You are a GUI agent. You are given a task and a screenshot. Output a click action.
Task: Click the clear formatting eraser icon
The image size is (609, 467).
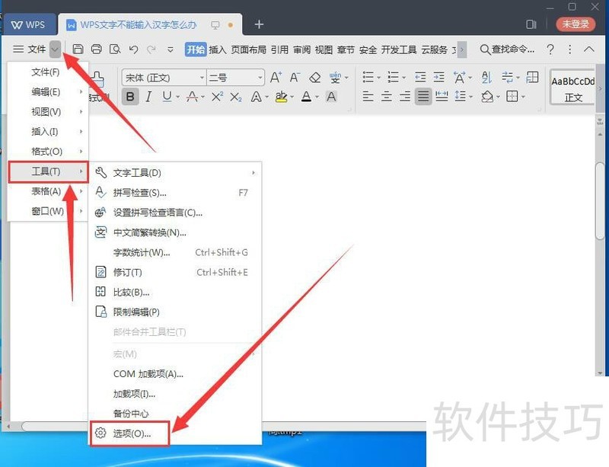(314, 78)
